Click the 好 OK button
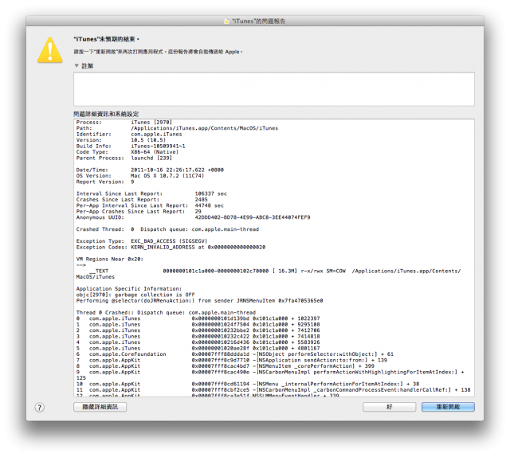510x457 pixels. click(390, 407)
